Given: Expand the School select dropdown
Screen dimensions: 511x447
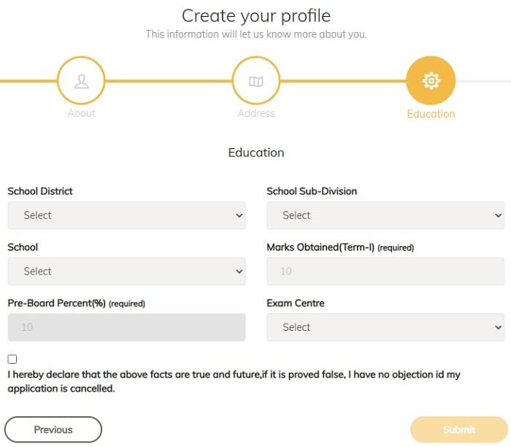Looking at the screenshot, I should coord(126,271).
